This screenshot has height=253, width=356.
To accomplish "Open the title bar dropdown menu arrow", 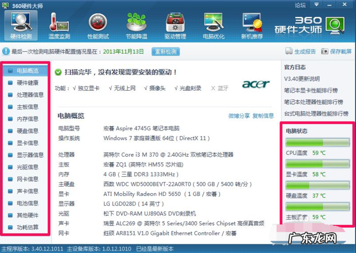I will tap(316, 5).
